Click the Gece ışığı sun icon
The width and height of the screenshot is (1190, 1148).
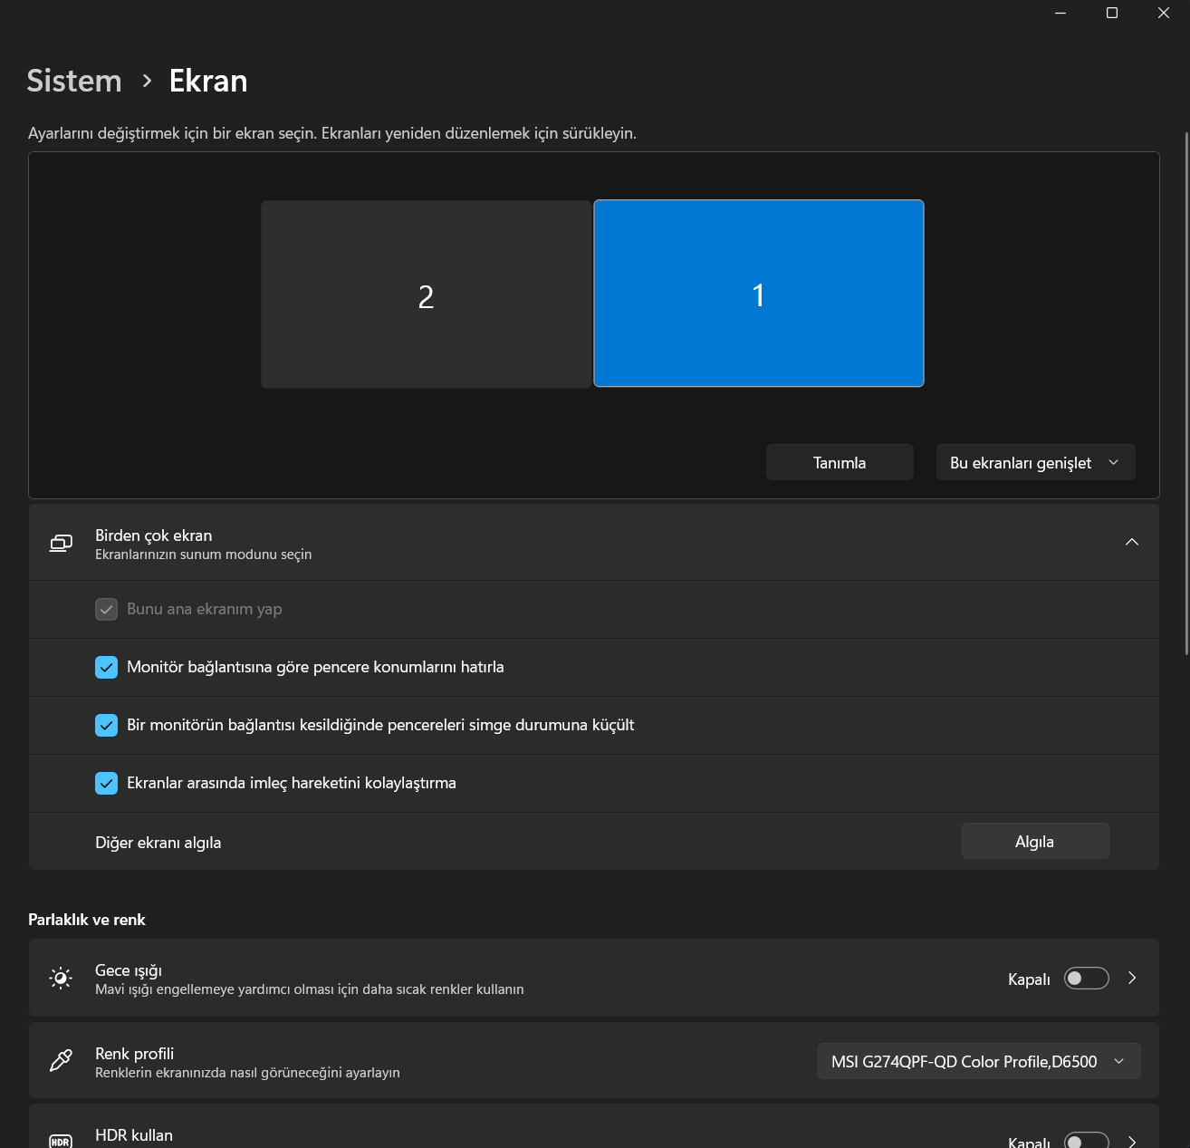tap(61, 979)
